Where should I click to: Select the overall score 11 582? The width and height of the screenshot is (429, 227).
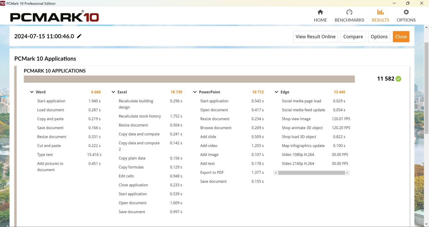(385, 79)
